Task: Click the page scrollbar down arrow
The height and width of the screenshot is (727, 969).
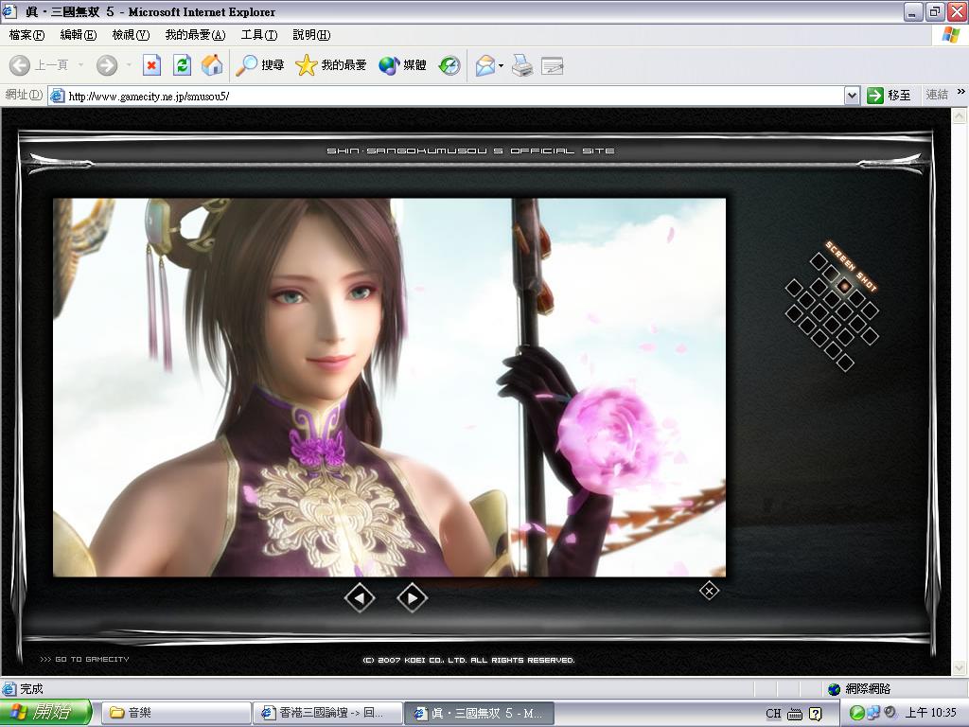Action: (960, 667)
